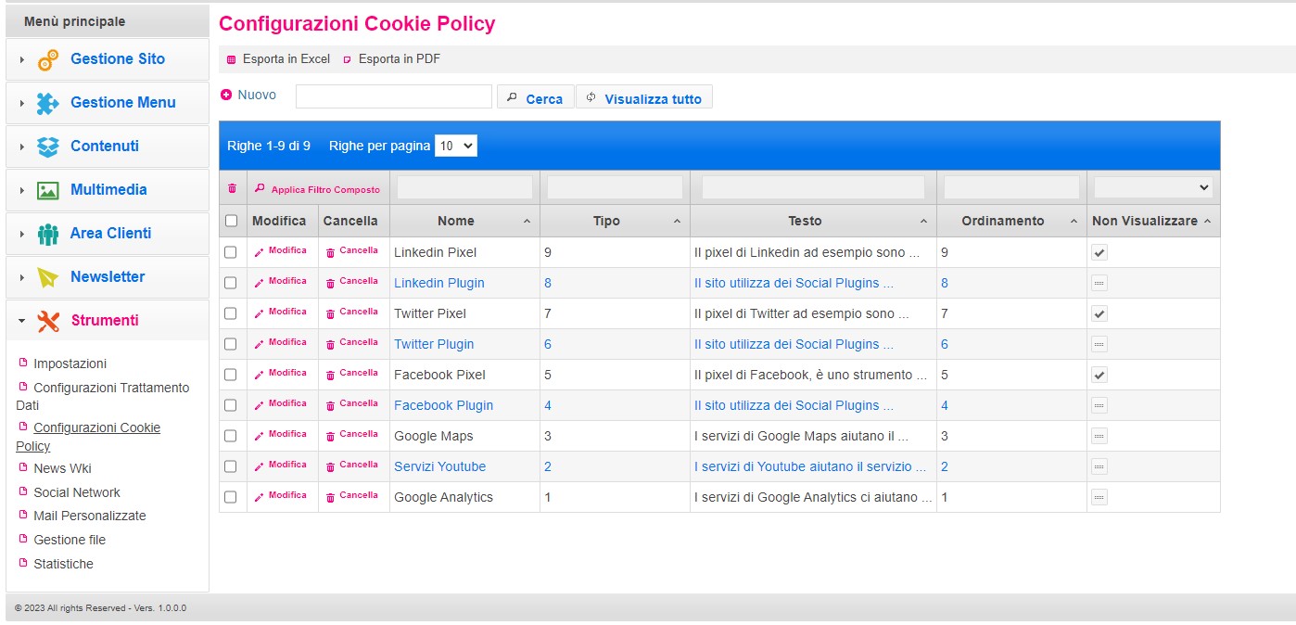
Task: Click the Strumenti wrench icon
Action: (x=48, y=321)
